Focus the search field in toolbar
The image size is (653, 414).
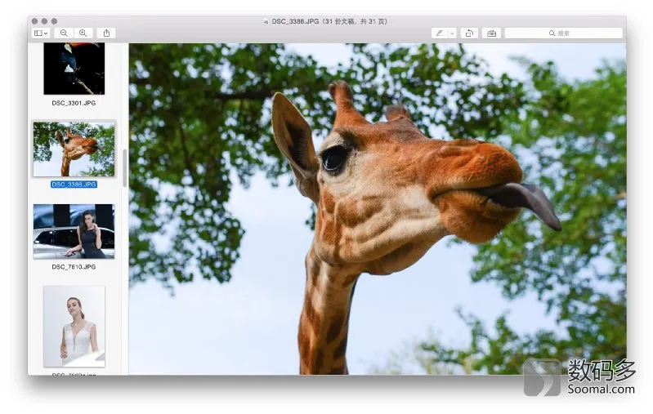(x=563, y=33)
